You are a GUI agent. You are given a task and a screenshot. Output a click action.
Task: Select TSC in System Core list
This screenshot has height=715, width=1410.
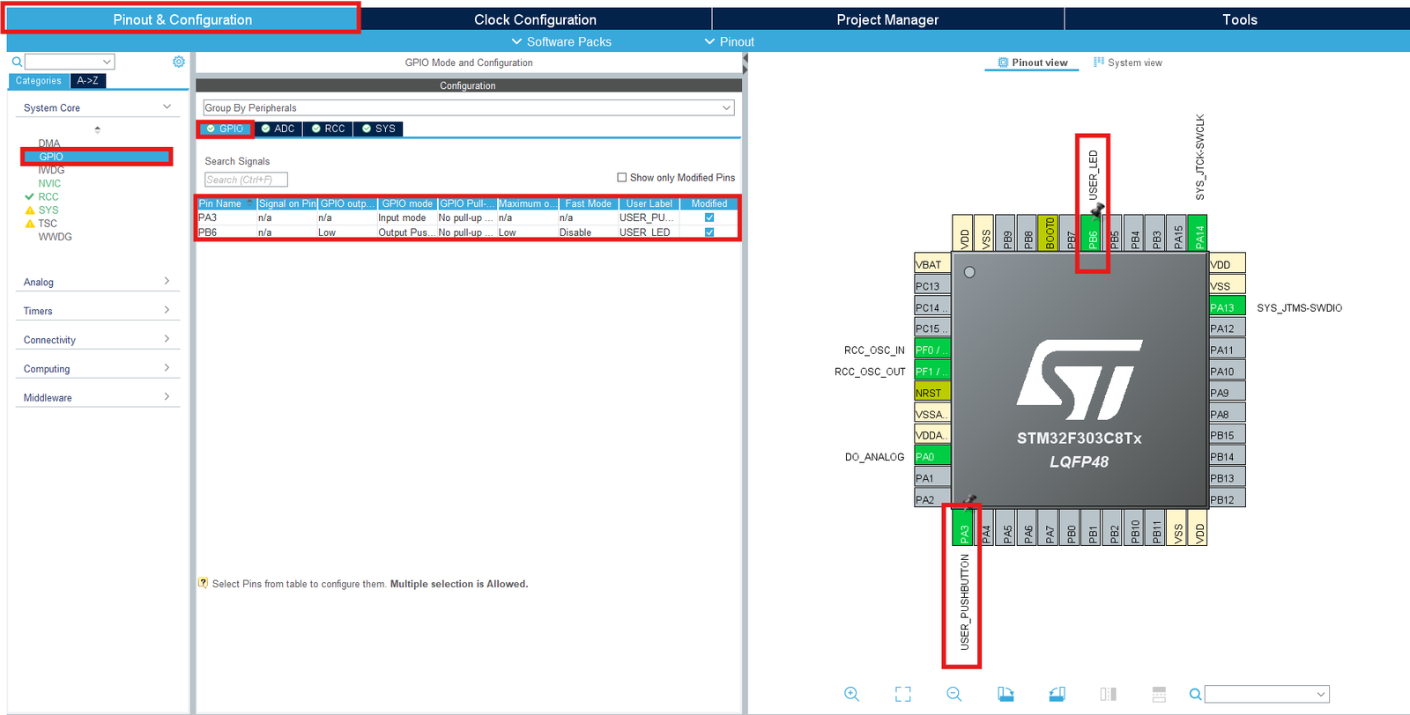pos(48,224)
